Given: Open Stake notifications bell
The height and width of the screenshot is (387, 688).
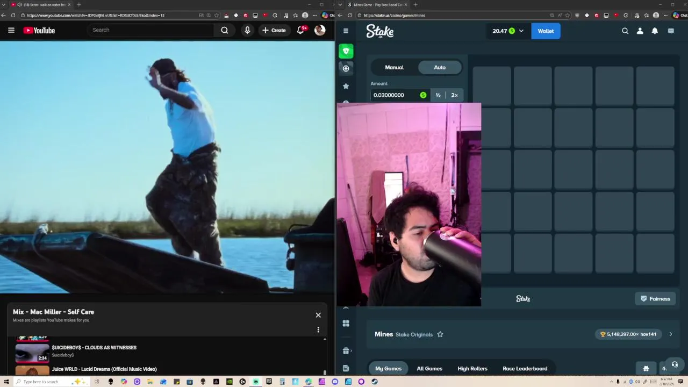Looking at the screenshot, I should (655, 31).
